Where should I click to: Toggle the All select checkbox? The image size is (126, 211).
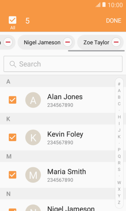click(13, 20)
